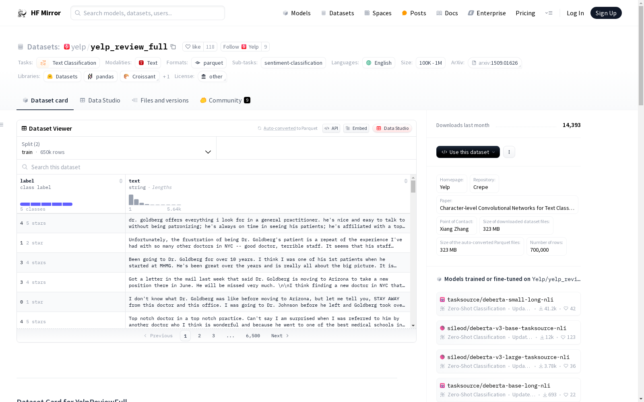Click the sentiment-classification sub-task tag

(x=293, y=63)
